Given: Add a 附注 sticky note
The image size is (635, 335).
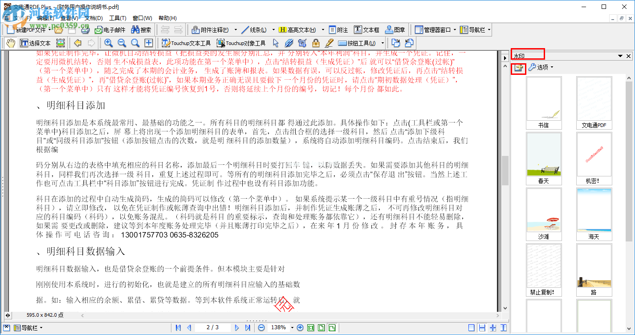Looking at the screenshot, I should 338,30.
